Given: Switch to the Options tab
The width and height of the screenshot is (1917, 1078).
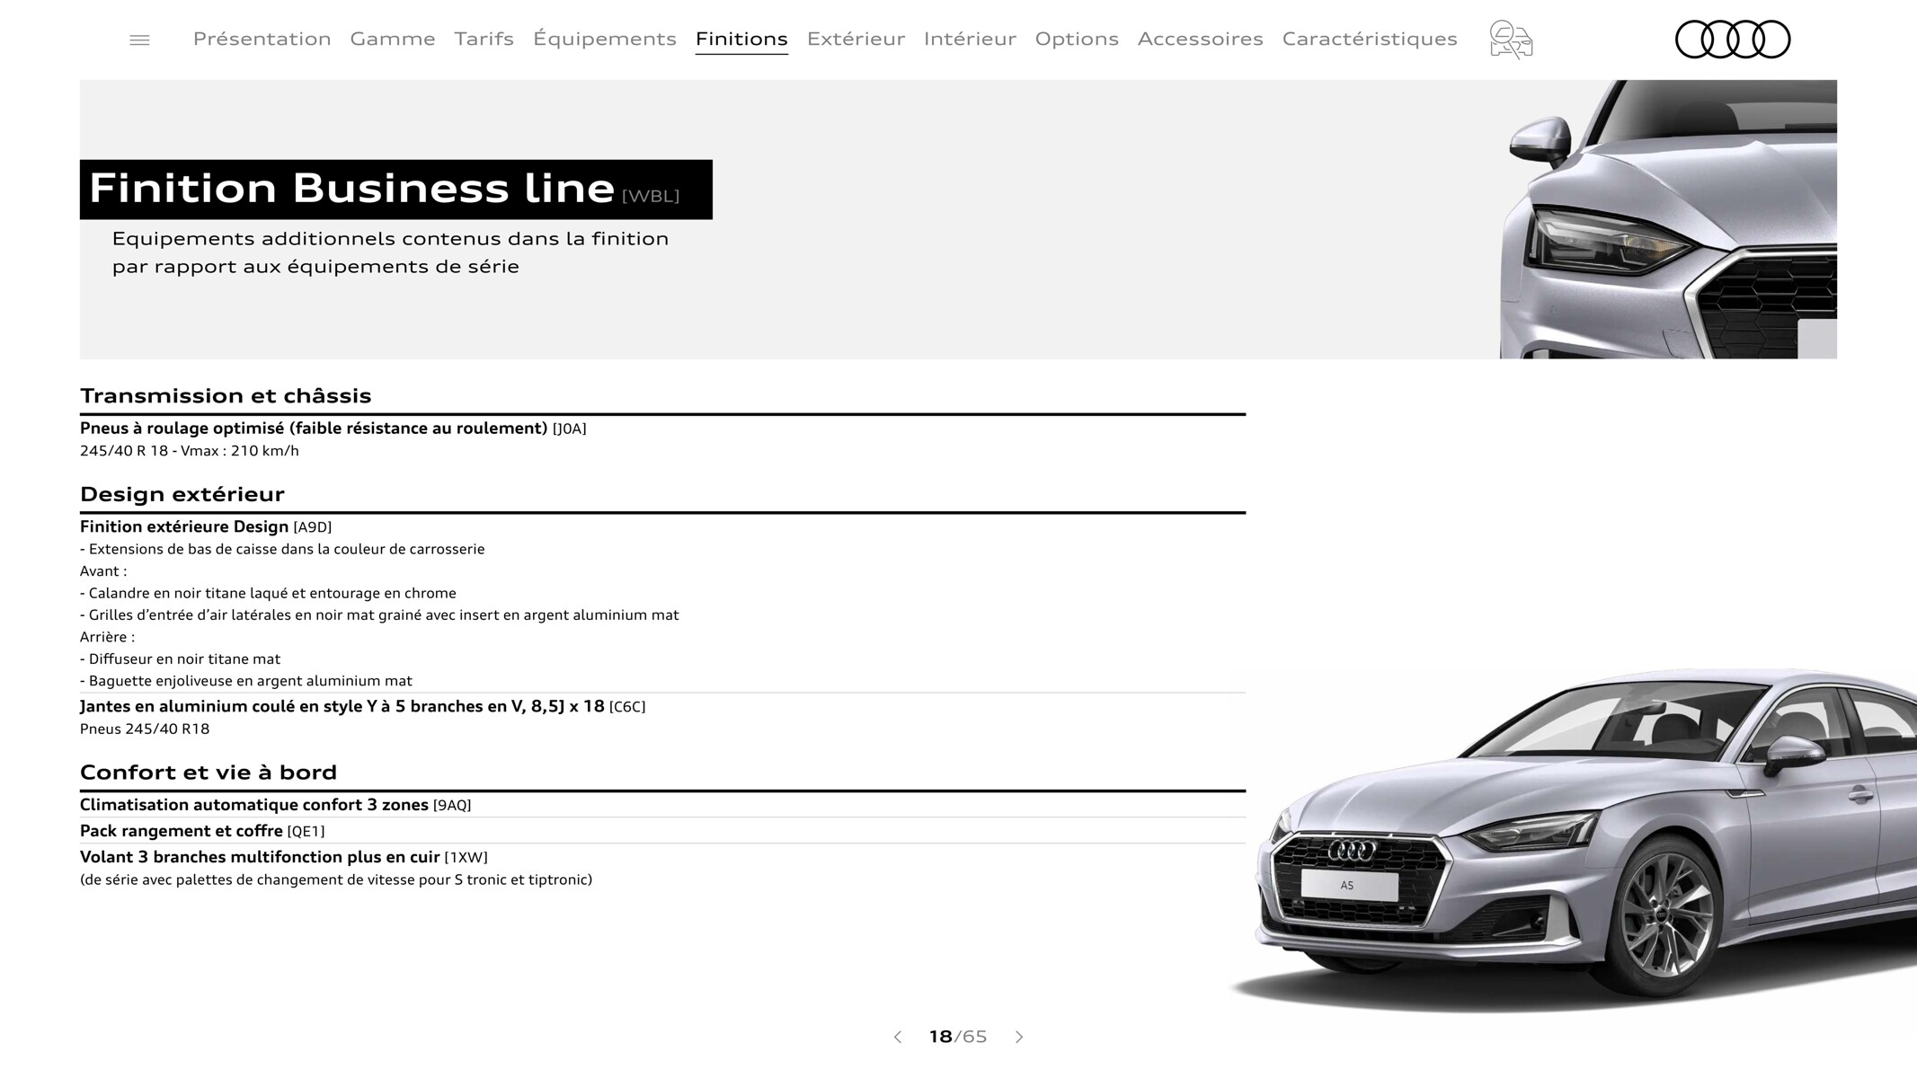Looking at the screenshot, I should pyautogui.click(x=1077, y=39).
